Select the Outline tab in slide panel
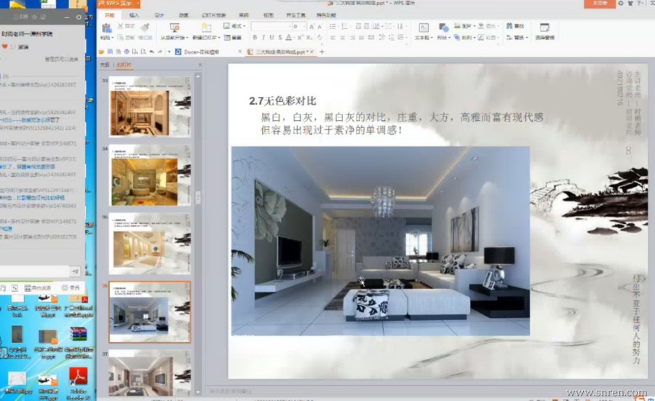Viewport: 655px width, 401px height. (x=104, y=65)
